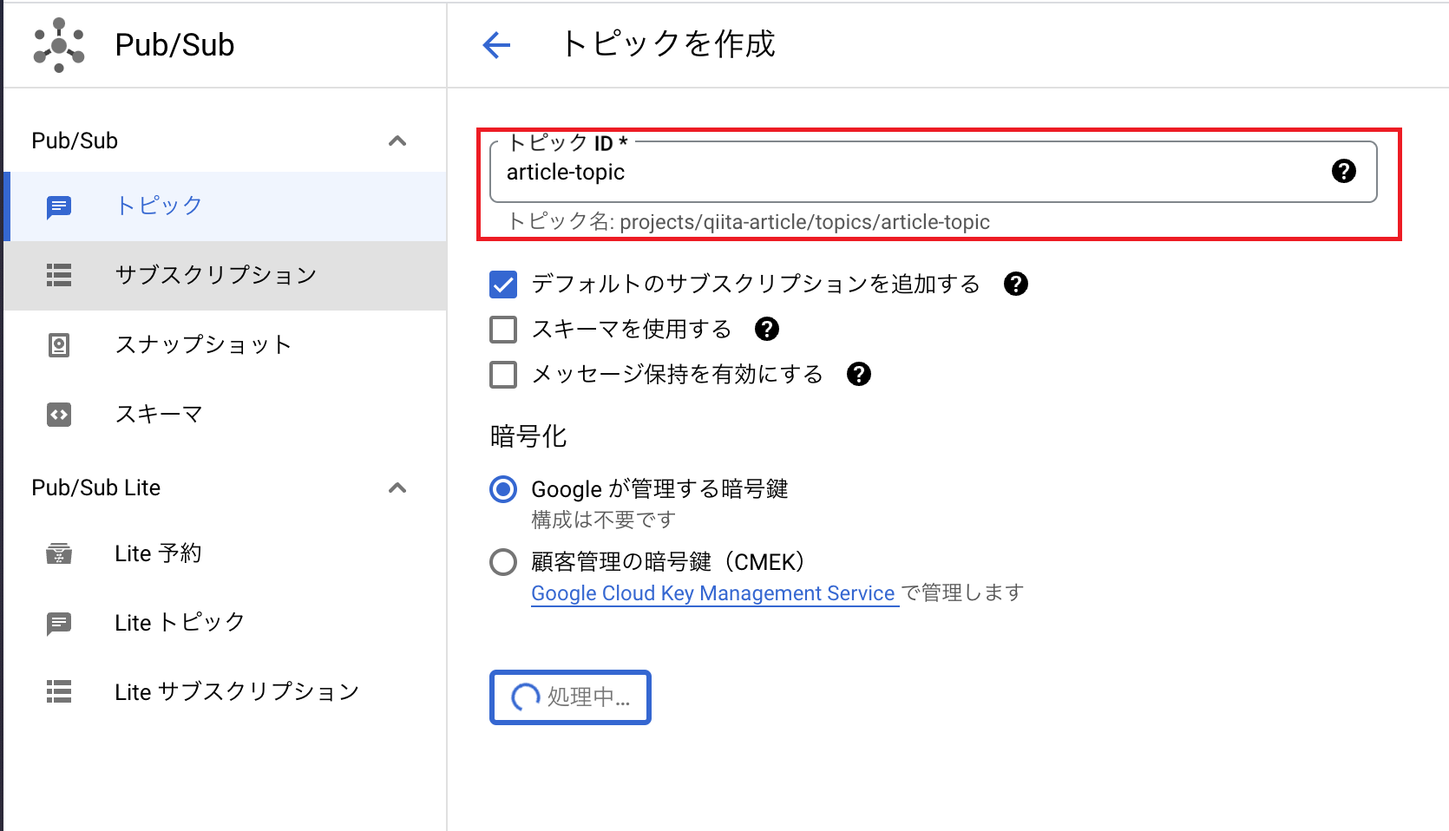This screenshot has height=831, width=1449.
Task: Open the help icon next to スキーマを使用する
Action: 766,329
